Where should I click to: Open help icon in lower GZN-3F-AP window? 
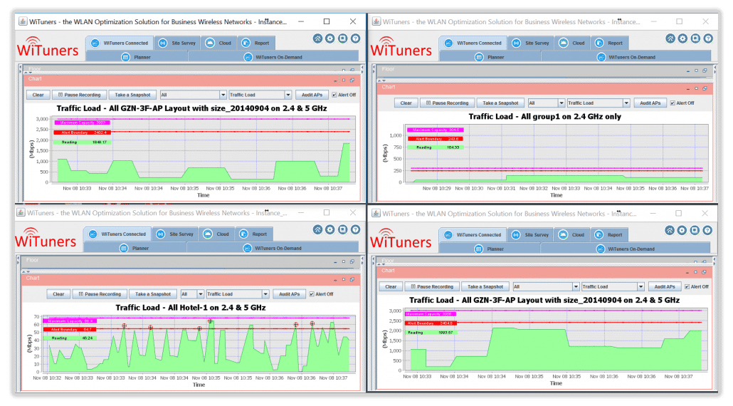coord(708,230)
